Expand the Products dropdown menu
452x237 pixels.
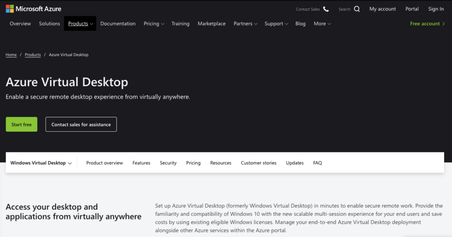tap(80, 24)
